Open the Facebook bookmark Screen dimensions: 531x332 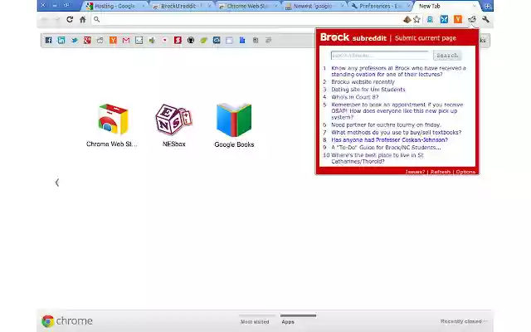[48, 41]
